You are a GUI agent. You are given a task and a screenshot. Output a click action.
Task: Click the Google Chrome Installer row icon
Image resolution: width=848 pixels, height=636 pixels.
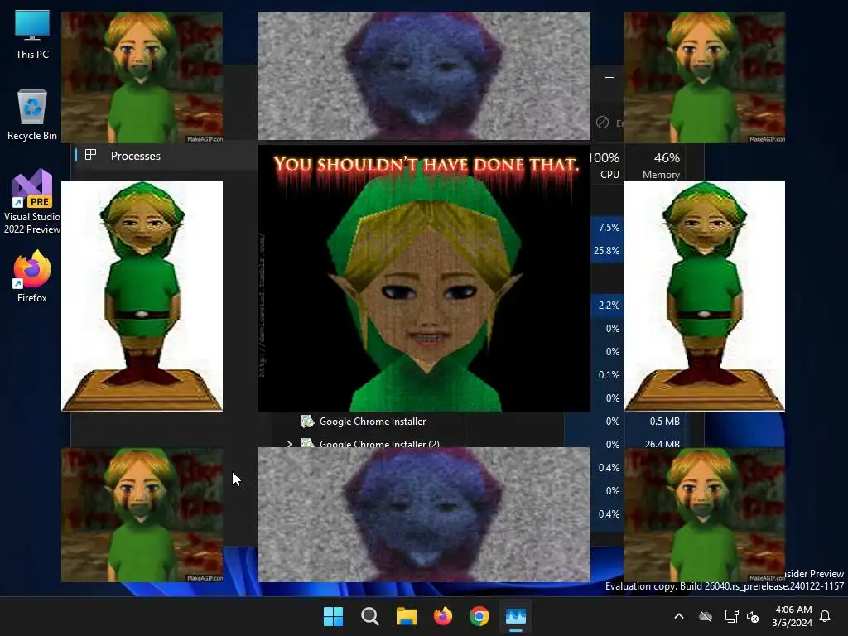pyautogui.click(x=307, y=421)
